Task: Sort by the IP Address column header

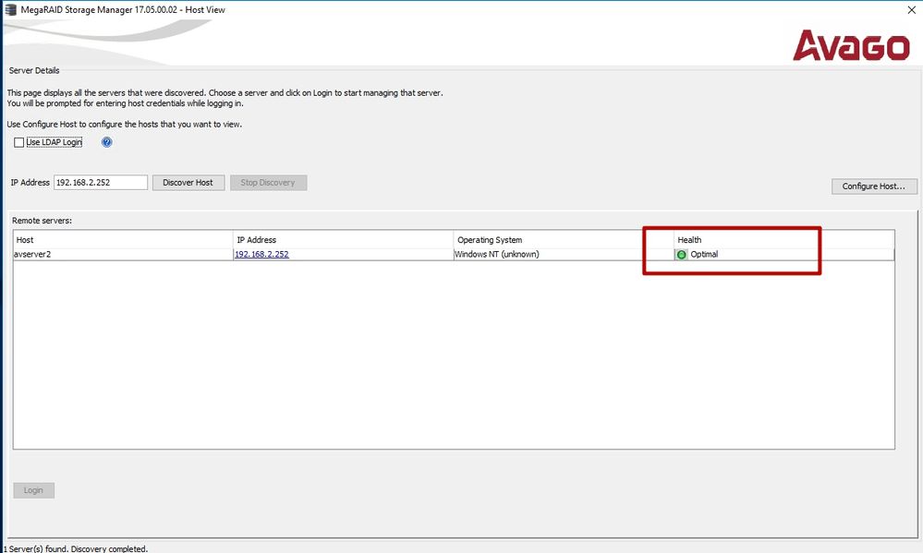Action: coord(343,239)
